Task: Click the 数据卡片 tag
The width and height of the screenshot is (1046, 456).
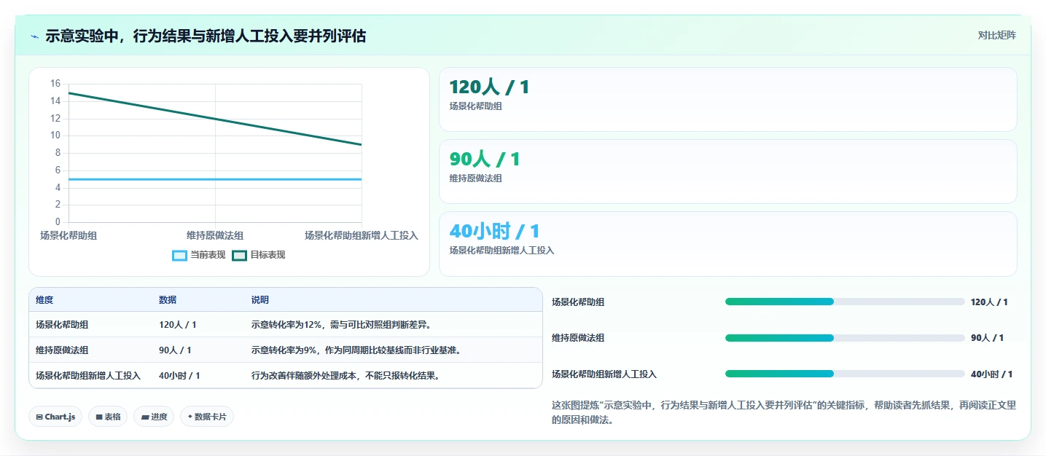Action: click(x=207, y=417)
